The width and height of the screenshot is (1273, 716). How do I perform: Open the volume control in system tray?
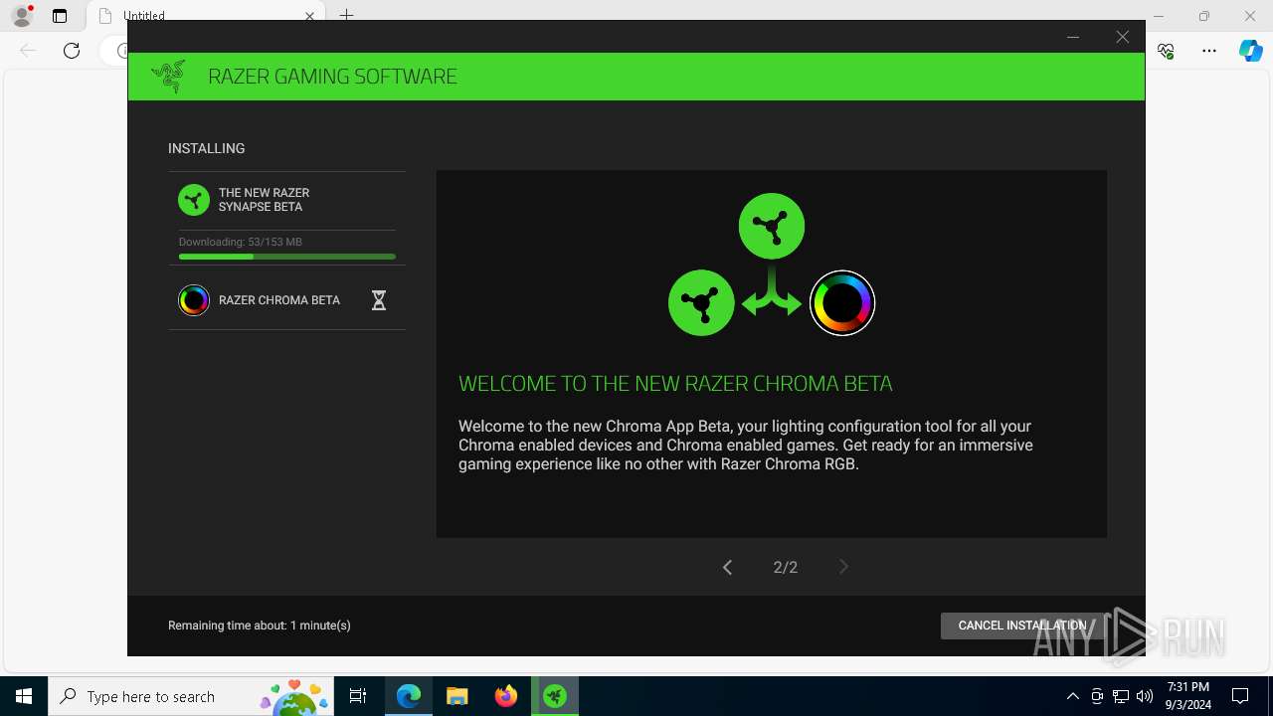tap(1145, 696)
